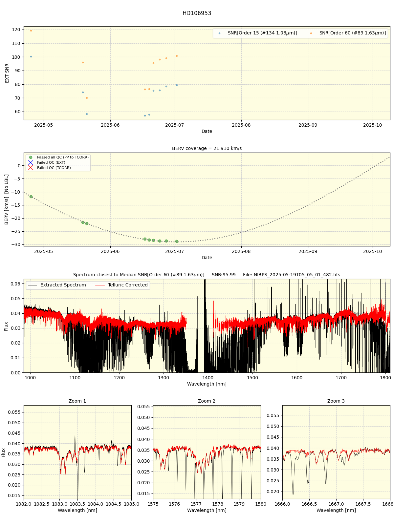
Task: Click the 1577 tick label in Zoom 2
Action: 196,504
